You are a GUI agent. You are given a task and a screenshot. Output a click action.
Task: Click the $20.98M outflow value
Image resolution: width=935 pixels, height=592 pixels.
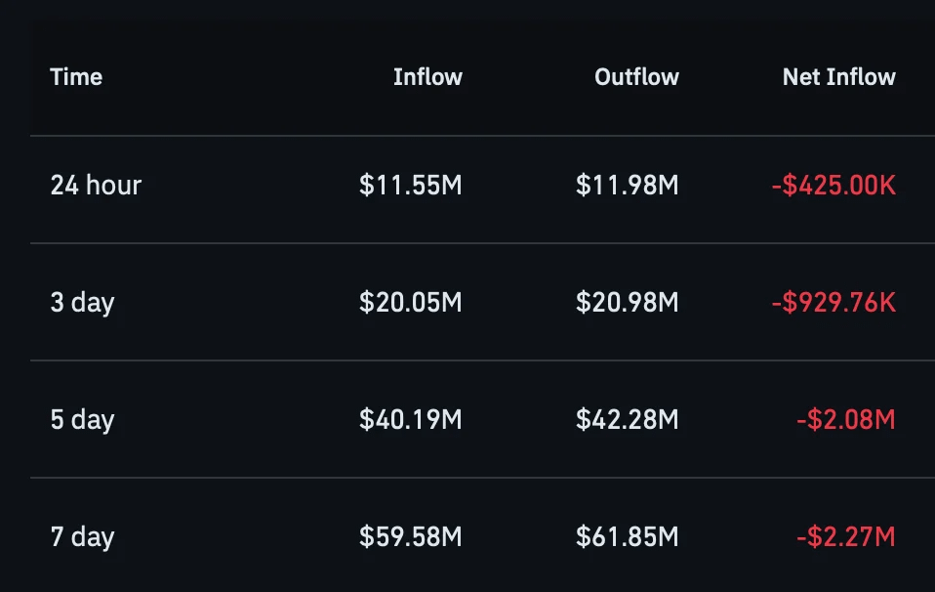point(628,302)
